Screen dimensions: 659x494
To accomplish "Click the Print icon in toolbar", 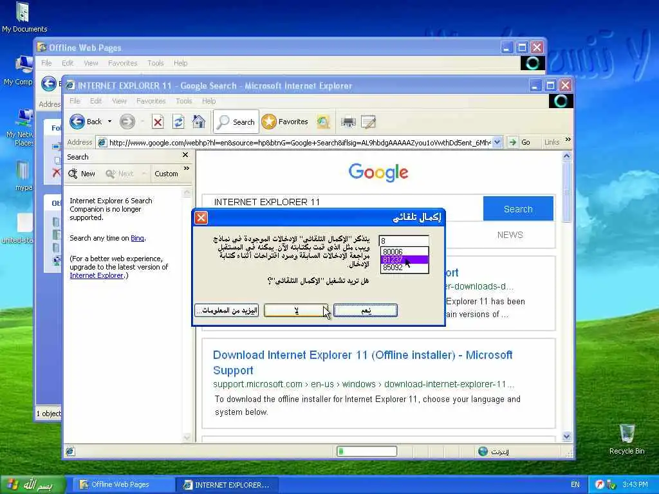I will [348, 122].
